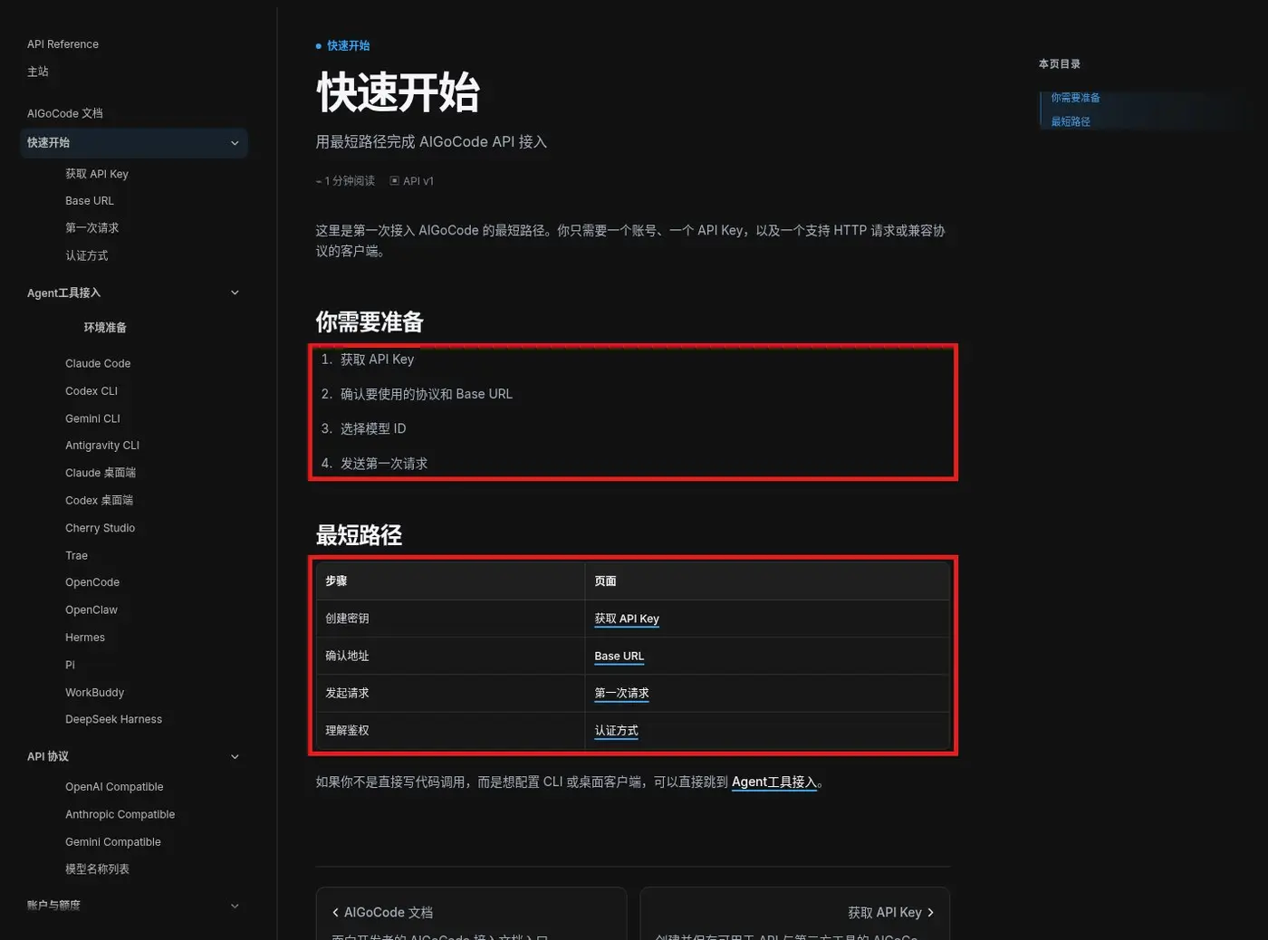Image resolution: width=1268 pixels, height=940 pixels.
Task: Jump to 最短路径 in page contents
Action: pos(1071,121)
